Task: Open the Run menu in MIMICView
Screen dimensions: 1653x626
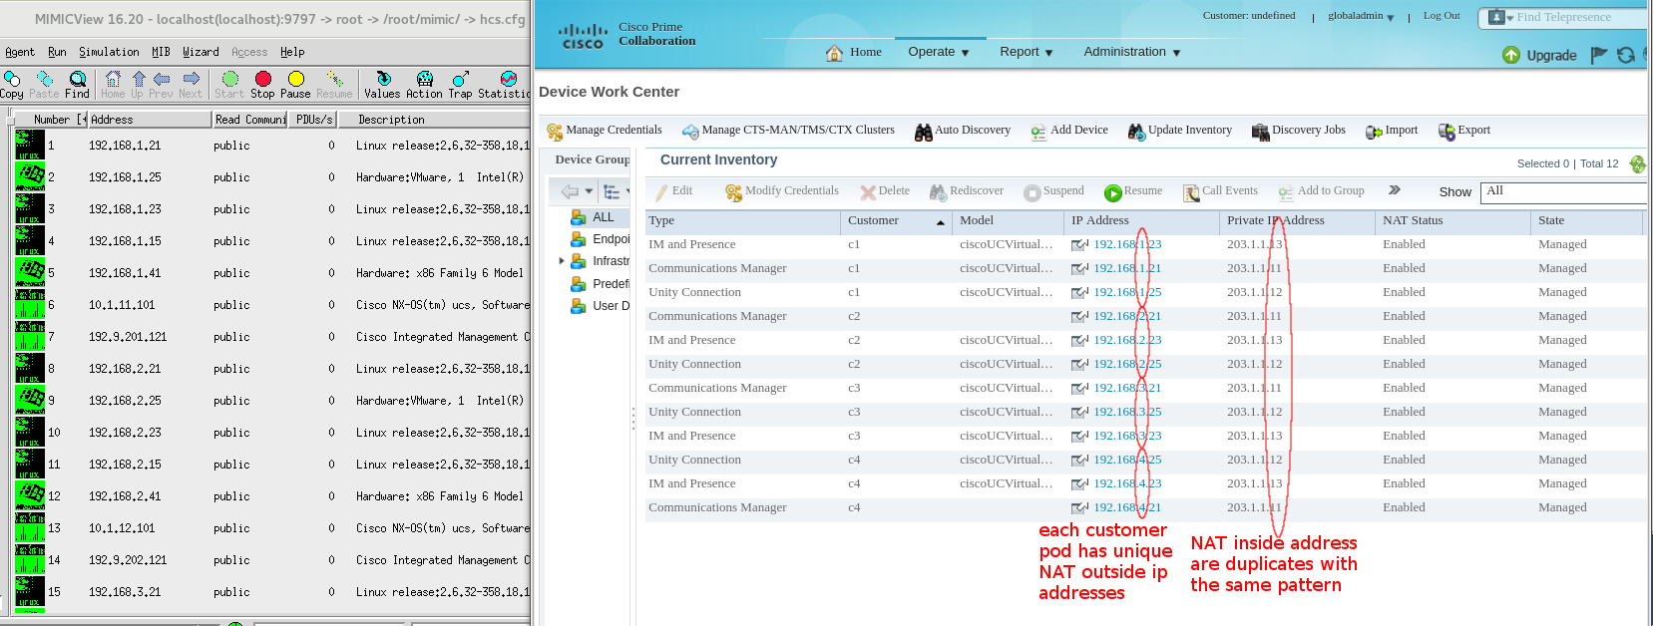Action: pyautogui.click(x=57, y=52)
